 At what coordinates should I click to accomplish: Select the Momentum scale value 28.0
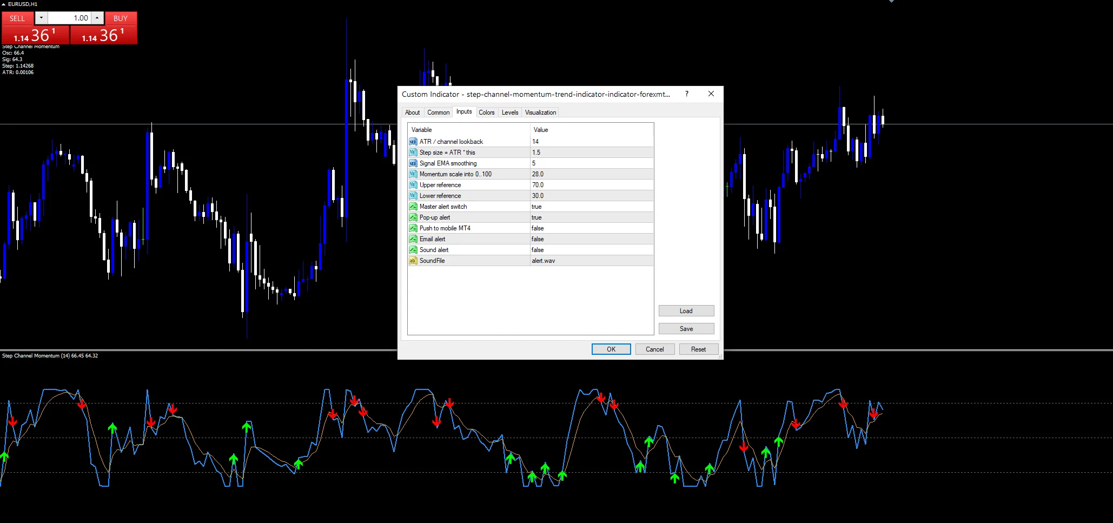(x=592, y=174)
